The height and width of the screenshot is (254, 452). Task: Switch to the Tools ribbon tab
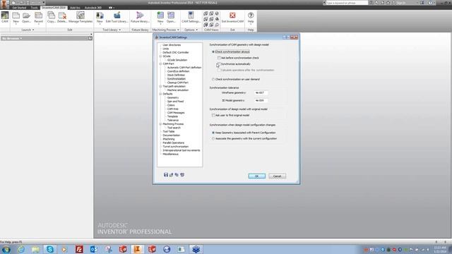point(34,8)
